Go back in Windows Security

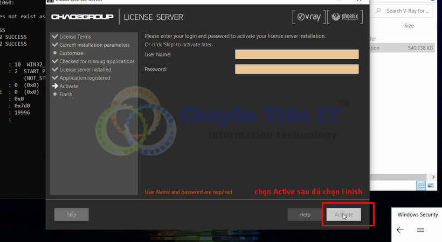coord(400,230)
